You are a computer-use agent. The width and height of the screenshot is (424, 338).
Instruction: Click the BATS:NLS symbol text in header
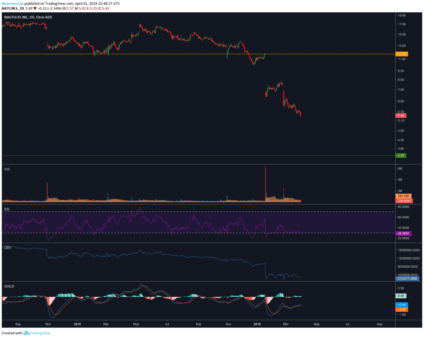[10, 9]
